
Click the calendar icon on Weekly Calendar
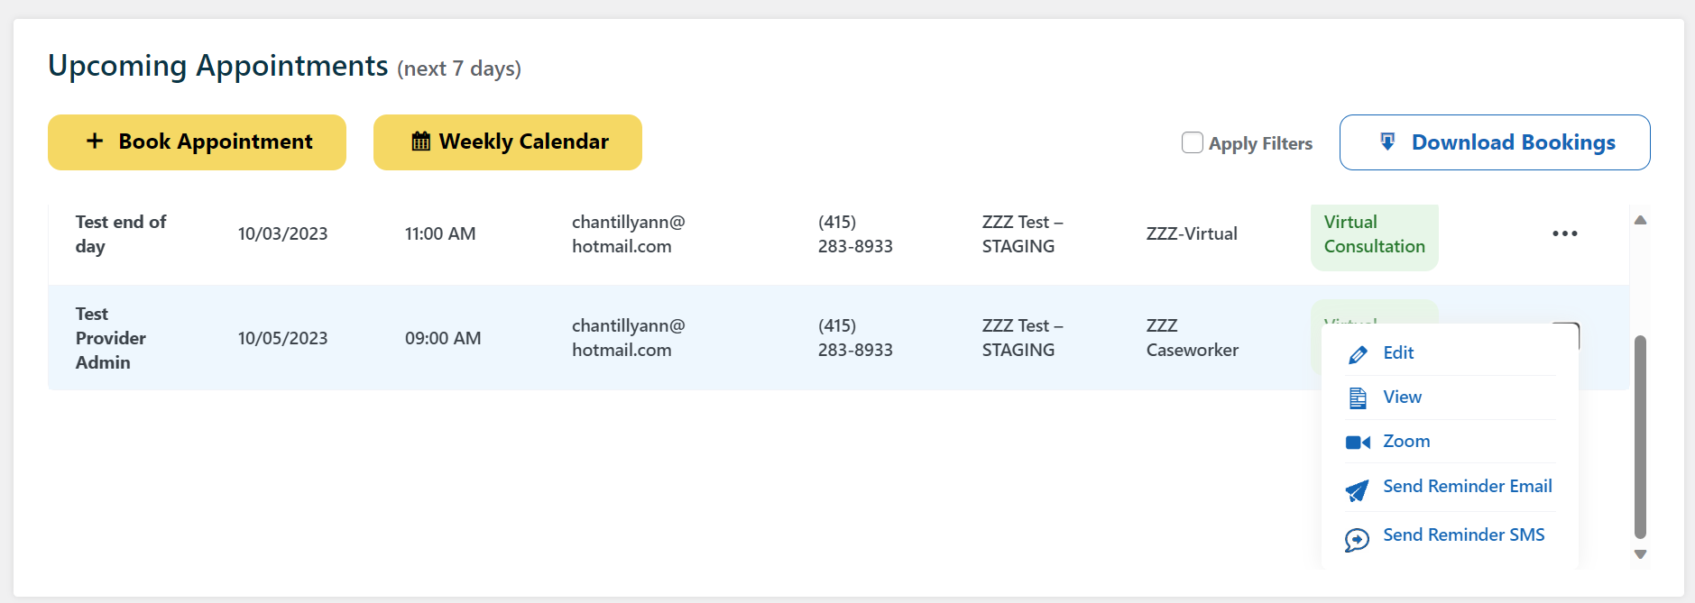420,142
